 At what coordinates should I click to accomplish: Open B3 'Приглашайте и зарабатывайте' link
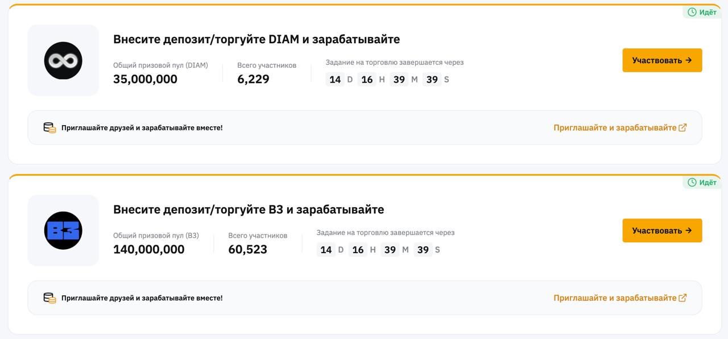point(615,297)
